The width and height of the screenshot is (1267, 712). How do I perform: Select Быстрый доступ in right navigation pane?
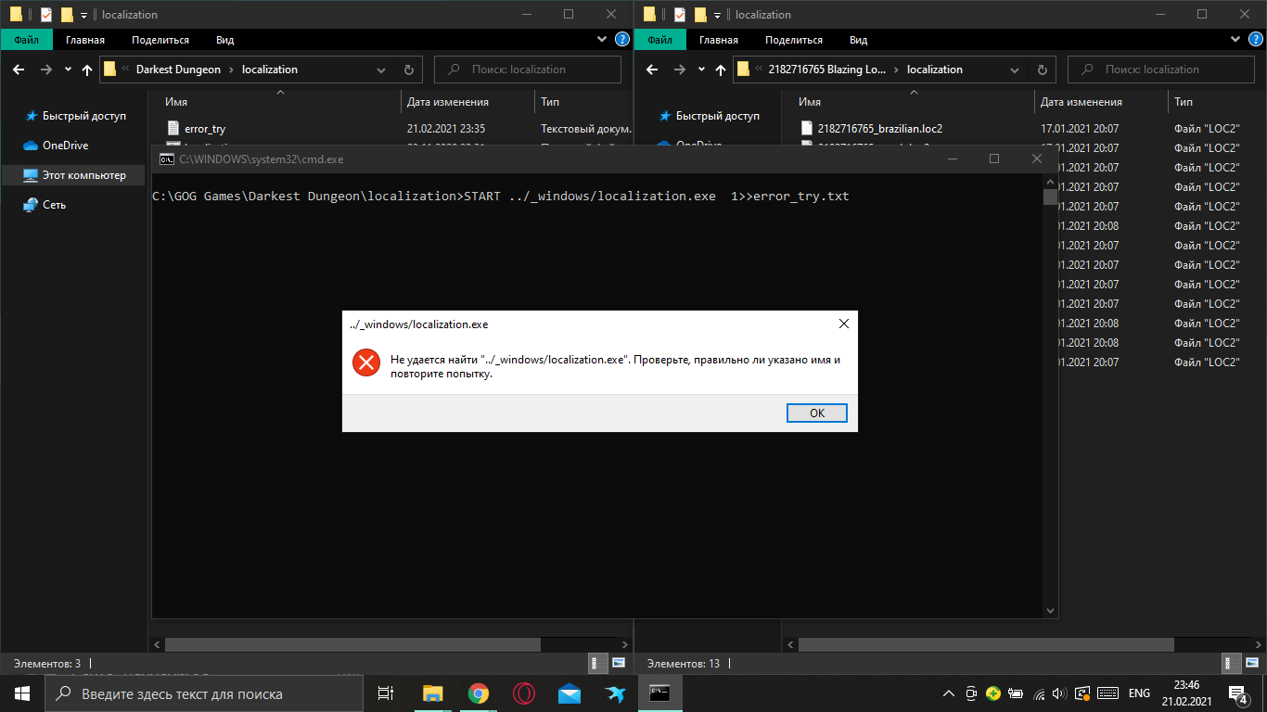click(708, 116)
